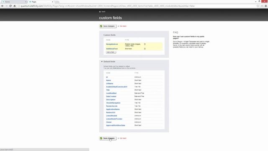Click the bottom Go back link

click(123, 138)
